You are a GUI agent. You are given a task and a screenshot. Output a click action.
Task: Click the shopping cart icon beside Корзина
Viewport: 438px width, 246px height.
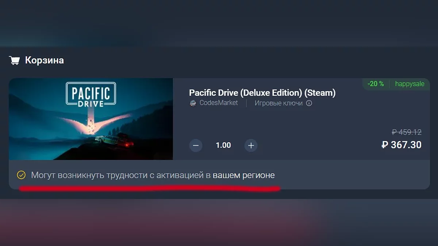click(x=14, y=60)
